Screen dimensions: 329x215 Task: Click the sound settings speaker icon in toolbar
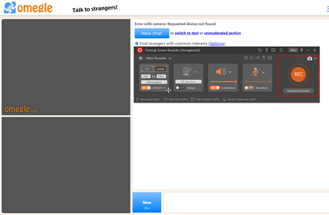click(258, 58)
